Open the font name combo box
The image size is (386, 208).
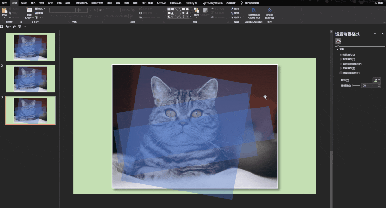[x=63, y=10]
